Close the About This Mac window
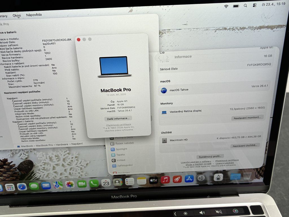 click(x=79, y=40)
